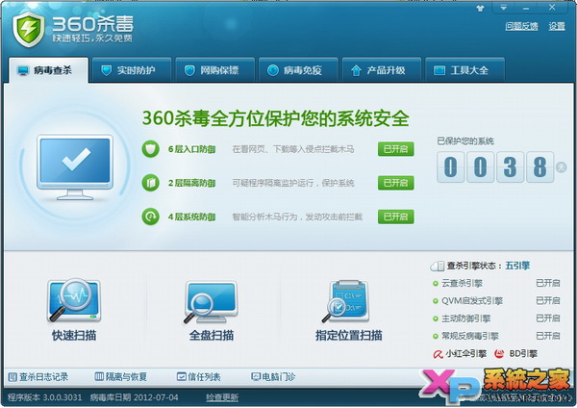Toggle the 2层隔离防御 已开启 switch

click(395, 183)
